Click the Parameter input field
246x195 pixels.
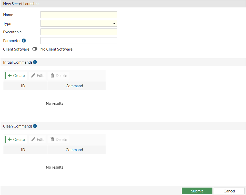click(79, 41)
